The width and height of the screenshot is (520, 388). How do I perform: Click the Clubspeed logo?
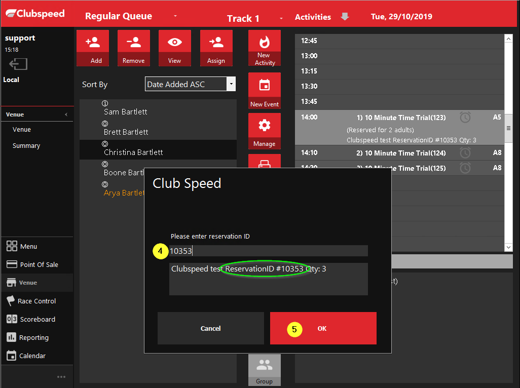pos(35,14)
